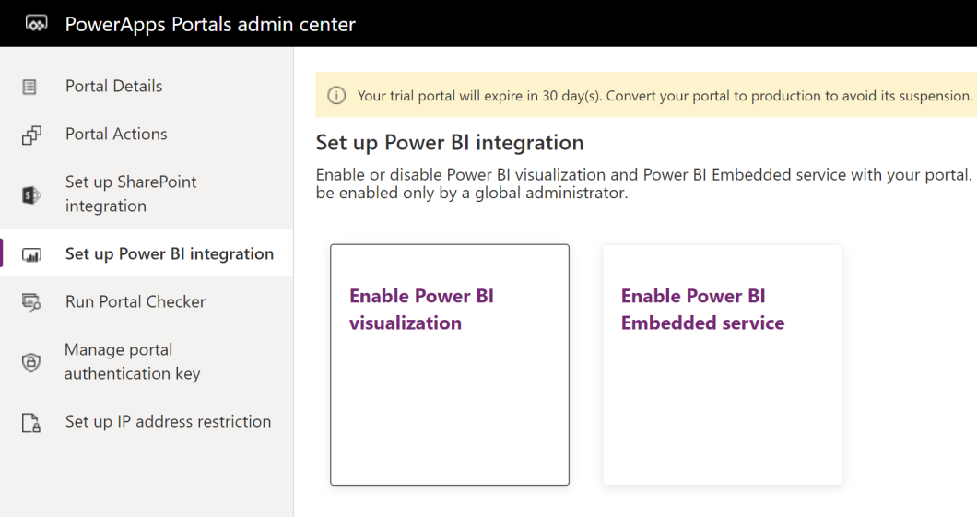Click the info icon in trial banner

(336, 95)
